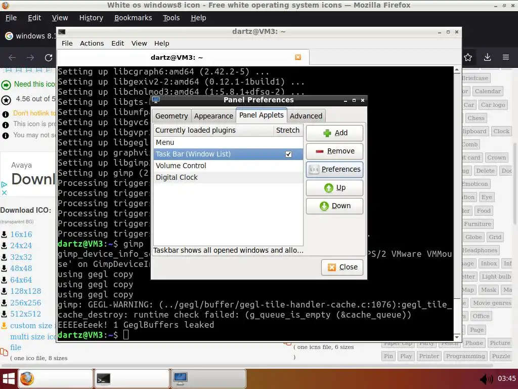The image size is (518, 389).
Task: Download the 128x128 ICO size
Action: (25, 291)
